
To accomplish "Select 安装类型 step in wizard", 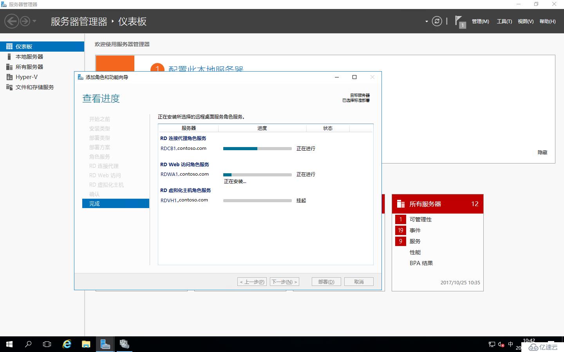I will tap(99, 128).
